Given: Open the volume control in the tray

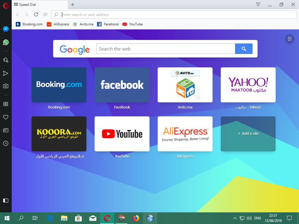Looking at the screenshot, I should pos(249,218).
